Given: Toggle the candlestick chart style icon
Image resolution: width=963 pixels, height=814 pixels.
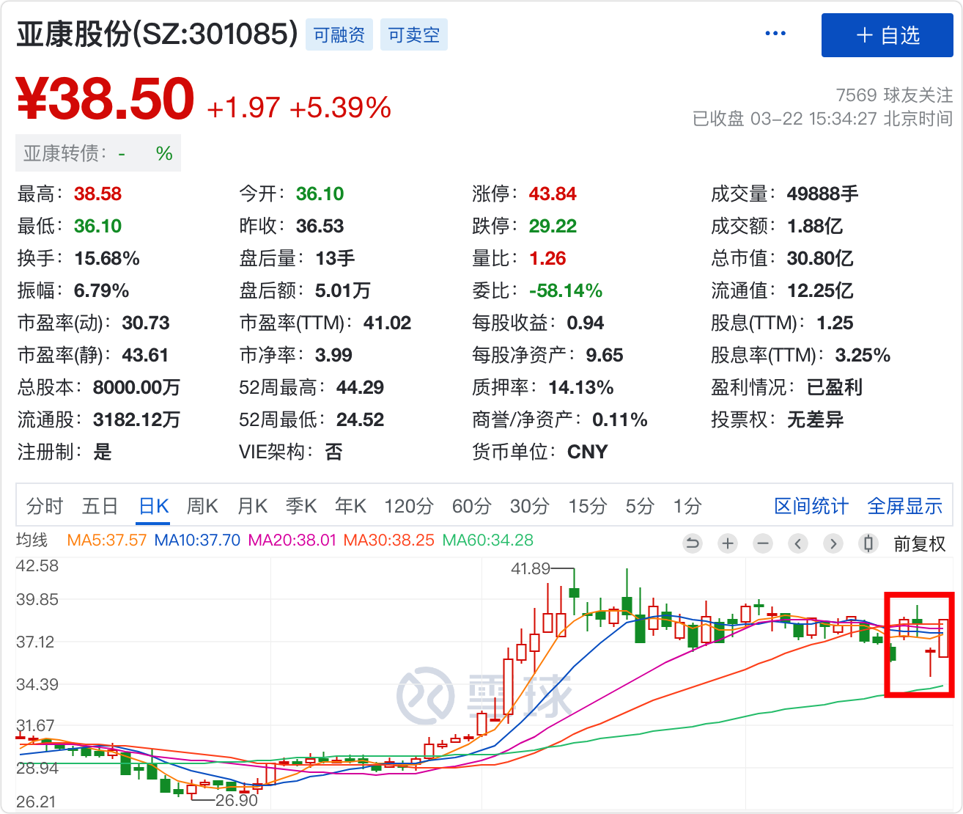Looking at the screenshot, I should pos(868,543).
